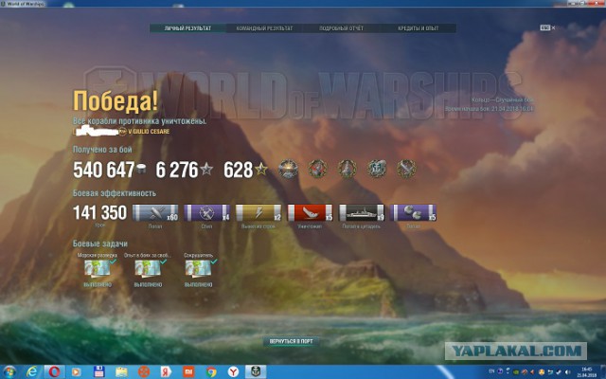606x379 pixels.
Task: Click the floppy disk taskbar icon
Action: point(98,372)
